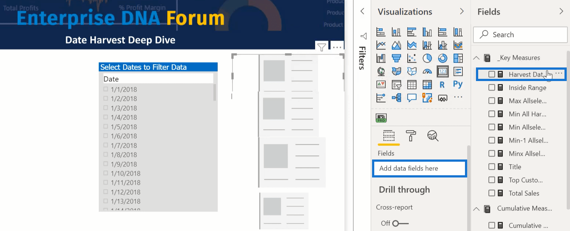Click the highlighted Card visualization icon
Viewport: 570px width, 231px height.
[443, 71]
